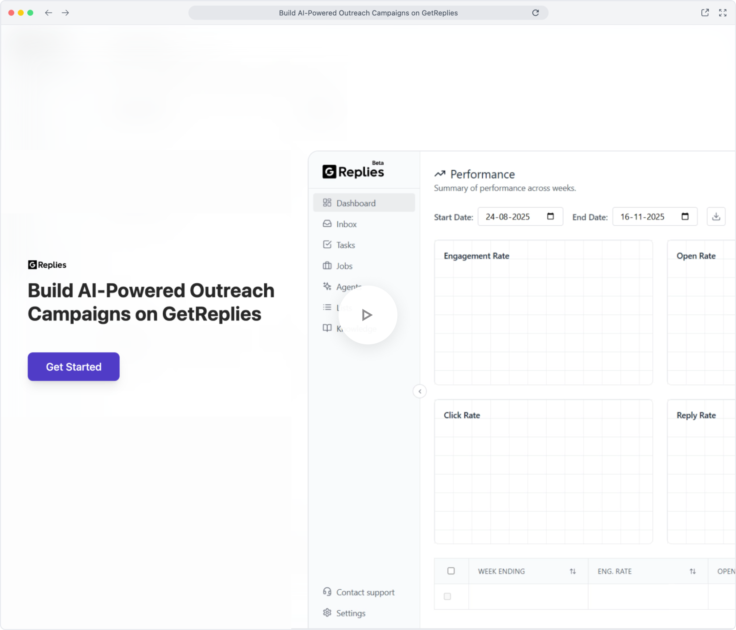Open Settings via the gear icon

[x=327, y=613]
